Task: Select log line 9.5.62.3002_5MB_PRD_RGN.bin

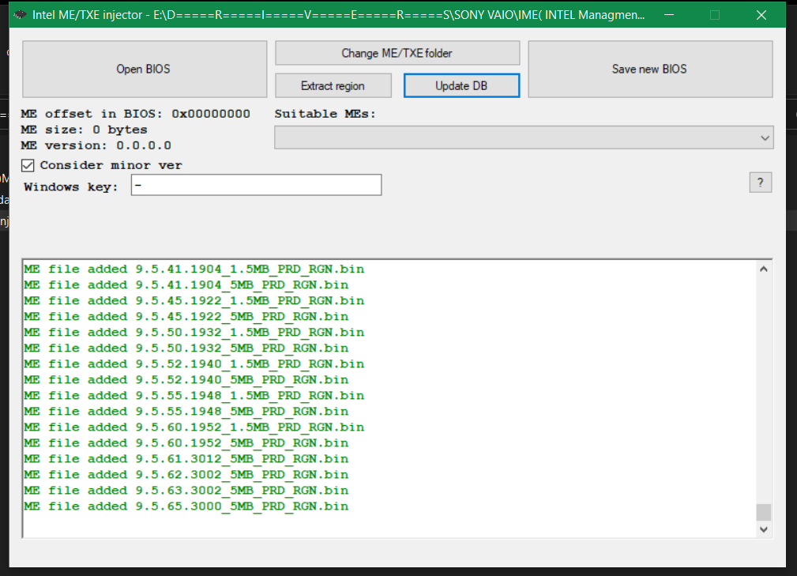Action: pyautogui.click(x=186, y=474)
